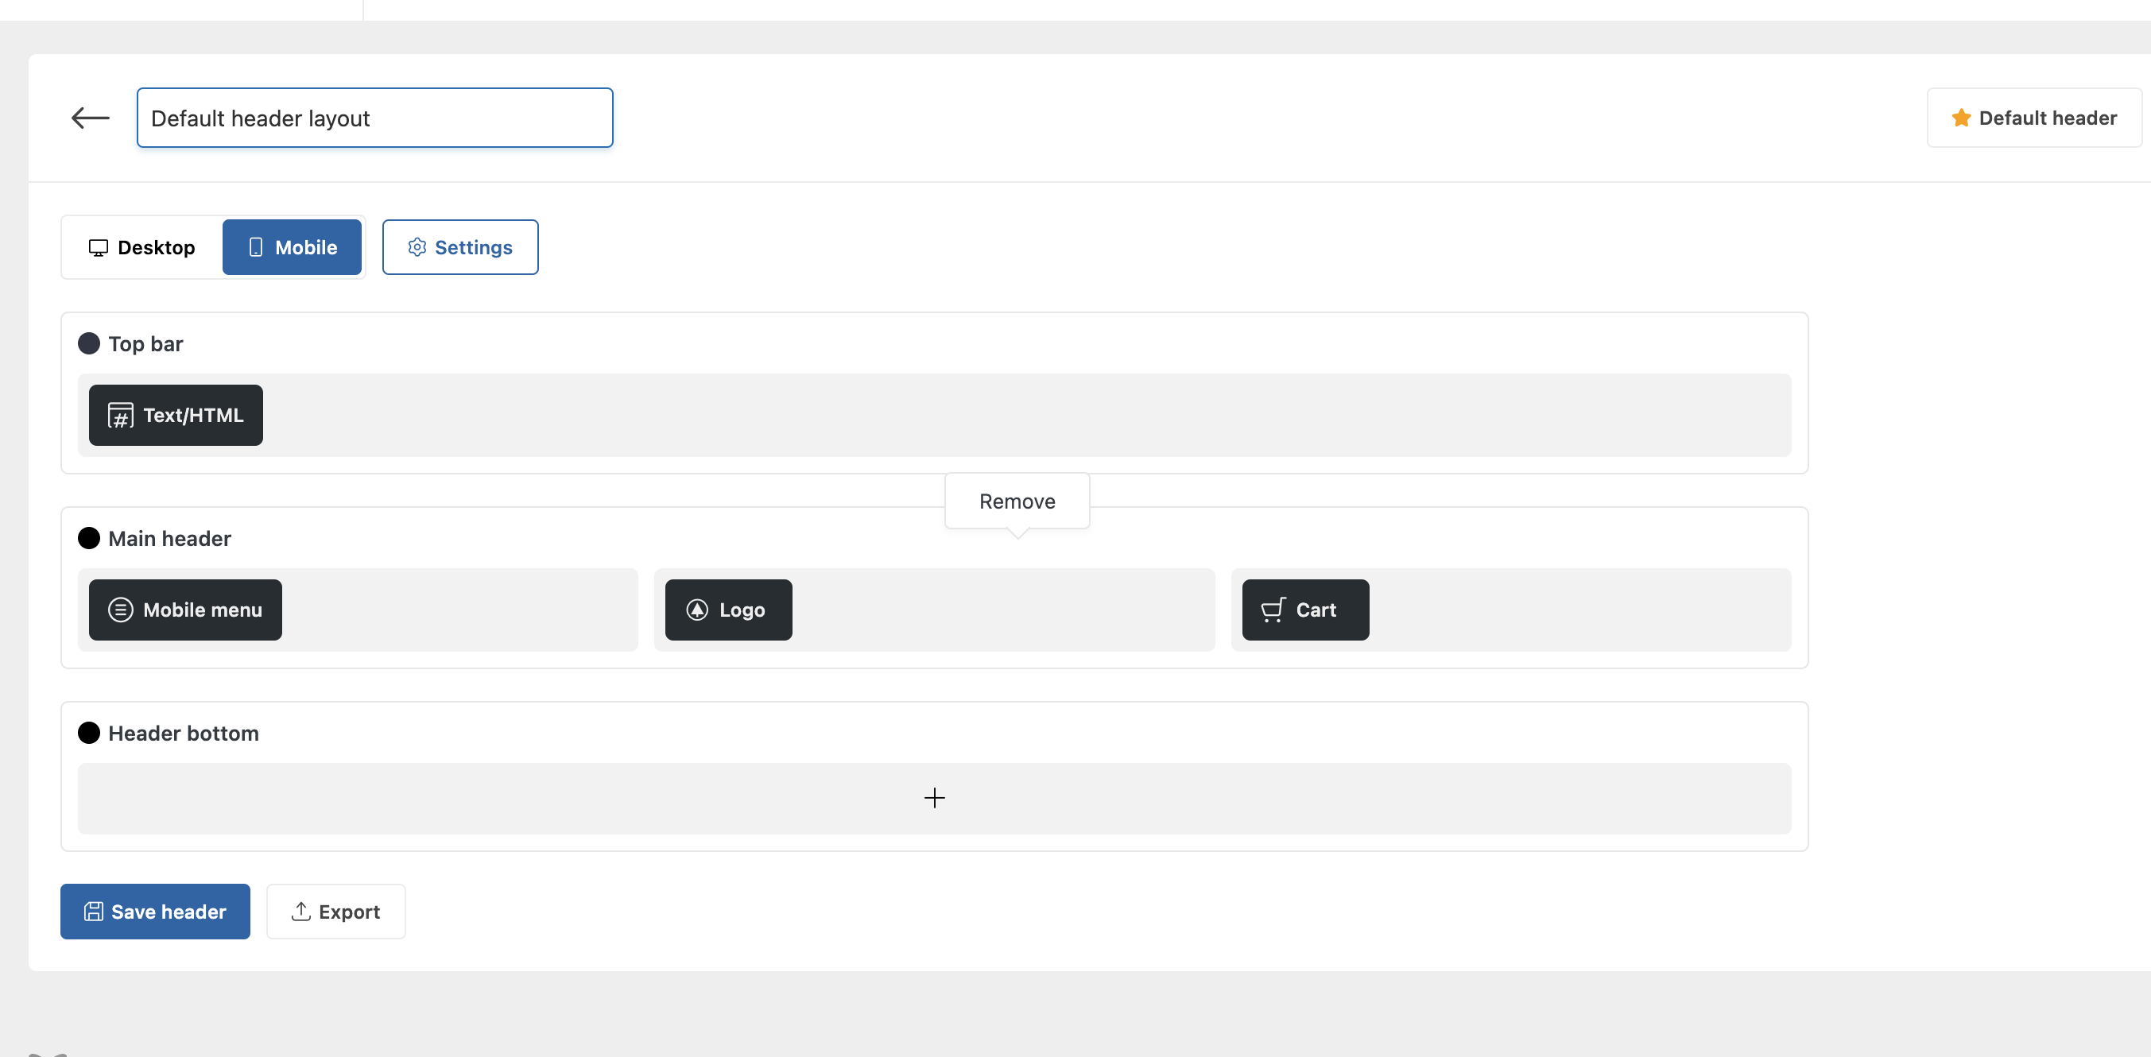The height and width of the screenshot is (1057, 2151).
Task: Switch to the Desktop tab
Action: tap(142, 248)
